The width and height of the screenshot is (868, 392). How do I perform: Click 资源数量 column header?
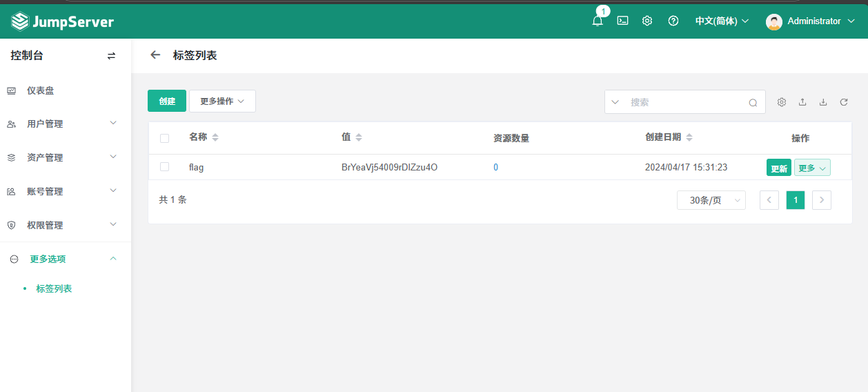tap(511, 138)
